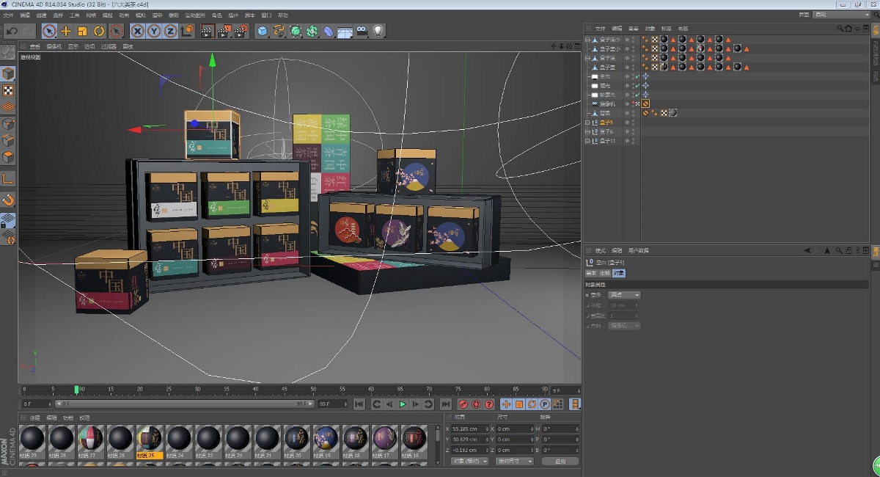
Task: Add a light object
Action: [378, 31]
